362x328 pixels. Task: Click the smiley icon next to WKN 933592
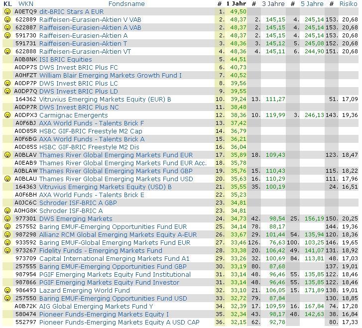click(7, 242)
